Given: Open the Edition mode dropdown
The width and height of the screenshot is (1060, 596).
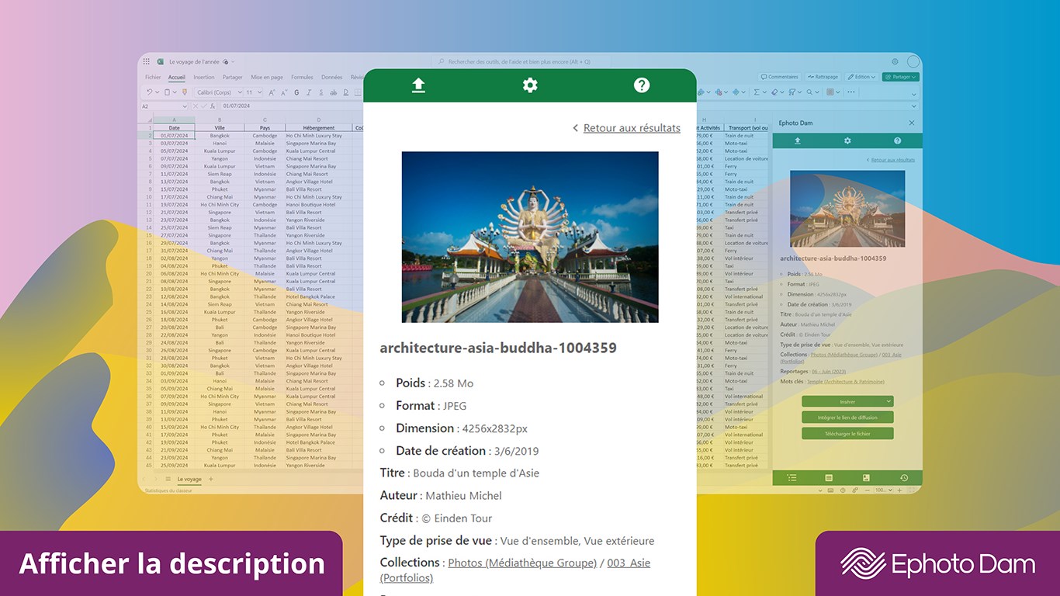Looking at the screenshot, I should 861,77.
